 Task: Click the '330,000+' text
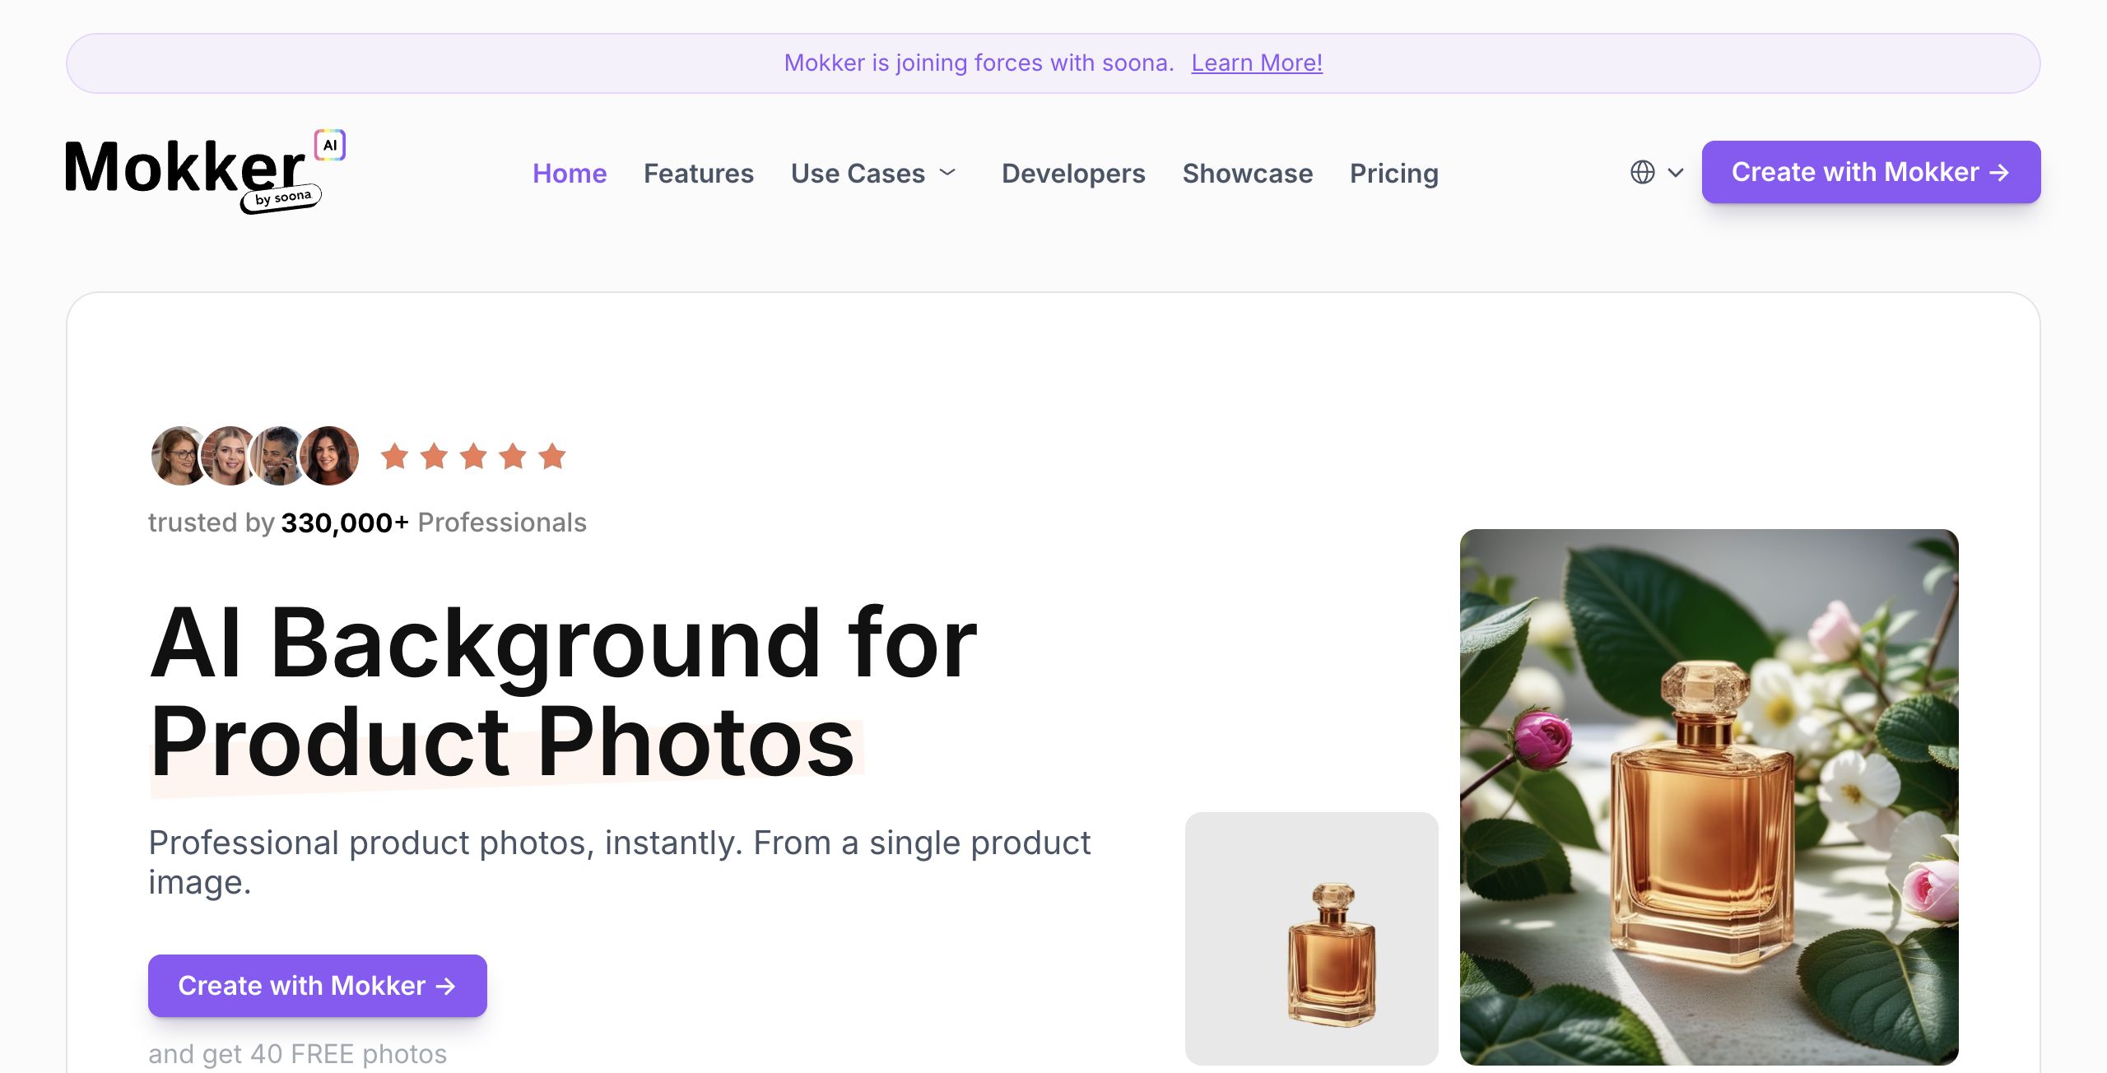pyautogui.click(x=345, y=523)
